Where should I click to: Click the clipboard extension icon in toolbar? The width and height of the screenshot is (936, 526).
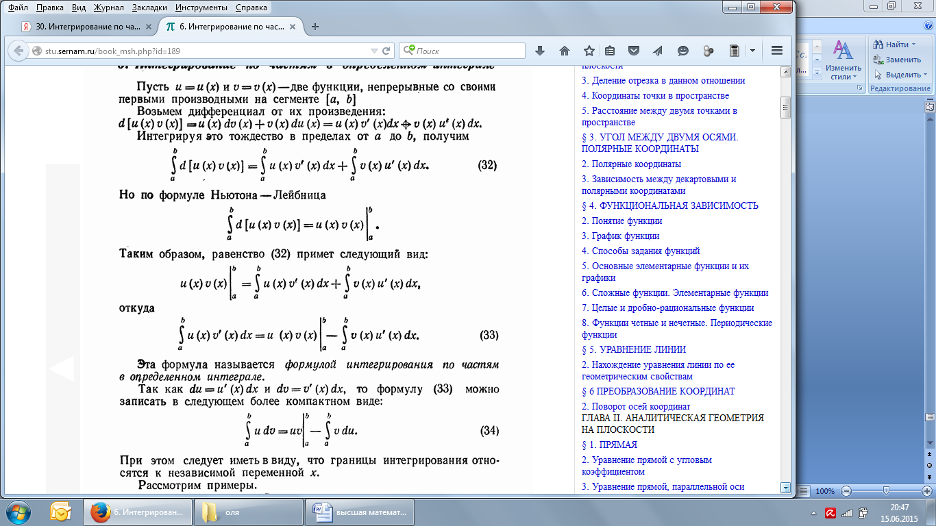pyautogui.click(x=734, y=51)
